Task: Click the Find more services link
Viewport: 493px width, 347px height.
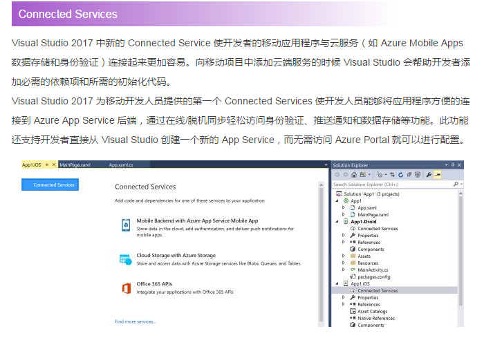Action: [136, 321]
